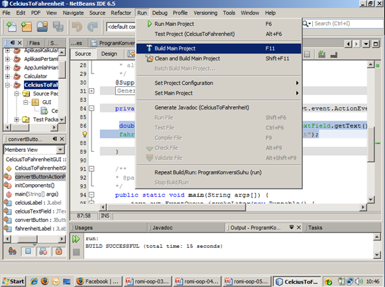
Task: Collapse the GUI package node
Action: pyautogui.click(x=26, y=102)
